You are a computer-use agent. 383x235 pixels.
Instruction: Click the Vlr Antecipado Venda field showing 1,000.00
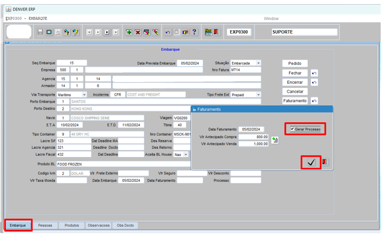(x=254, y=144)
